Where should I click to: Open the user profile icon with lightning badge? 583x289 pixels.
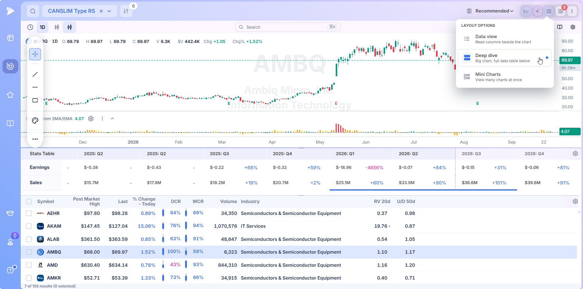pos(10,242)
